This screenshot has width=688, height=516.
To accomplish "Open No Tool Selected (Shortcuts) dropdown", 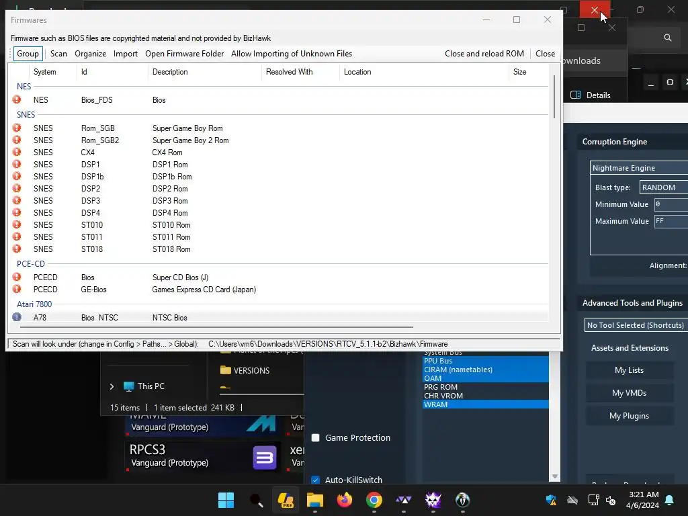I will (636, 325).
